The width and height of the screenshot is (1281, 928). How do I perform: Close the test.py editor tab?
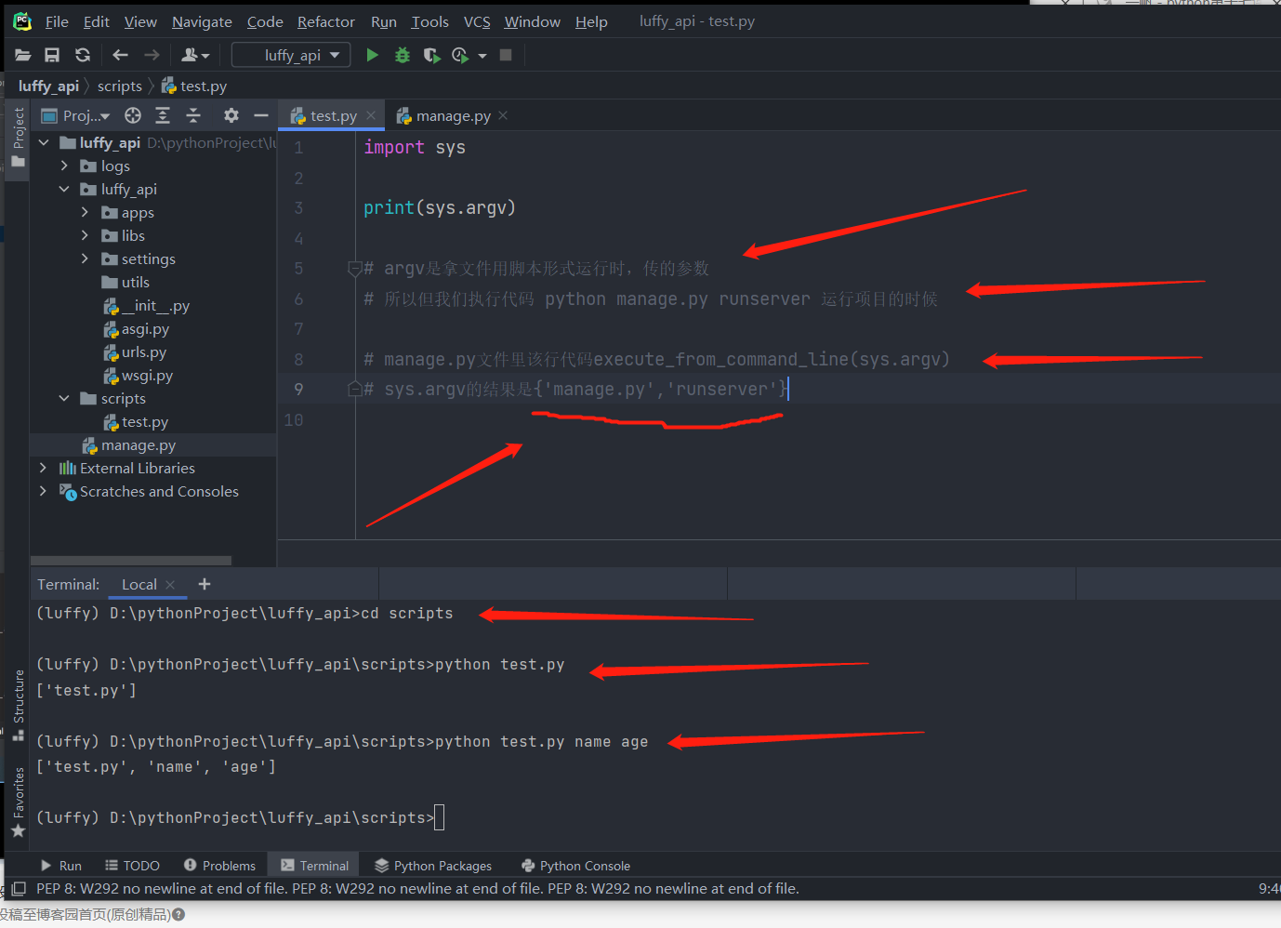(370, 115)
